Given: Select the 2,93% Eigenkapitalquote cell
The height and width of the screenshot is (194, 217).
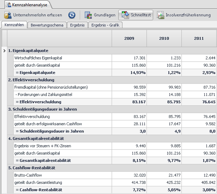Looking at the screenshot, I should 199,72.
